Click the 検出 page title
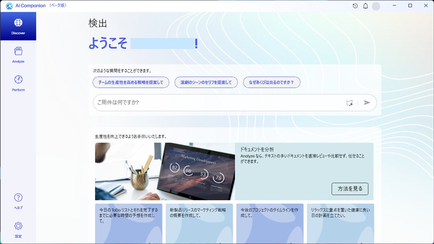Viewport: 434px width, 244px height. click(97, 23)
